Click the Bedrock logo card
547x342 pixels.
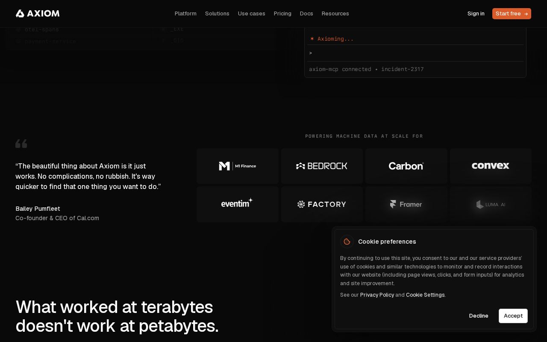pyautogui.click(x=322, y=166)
